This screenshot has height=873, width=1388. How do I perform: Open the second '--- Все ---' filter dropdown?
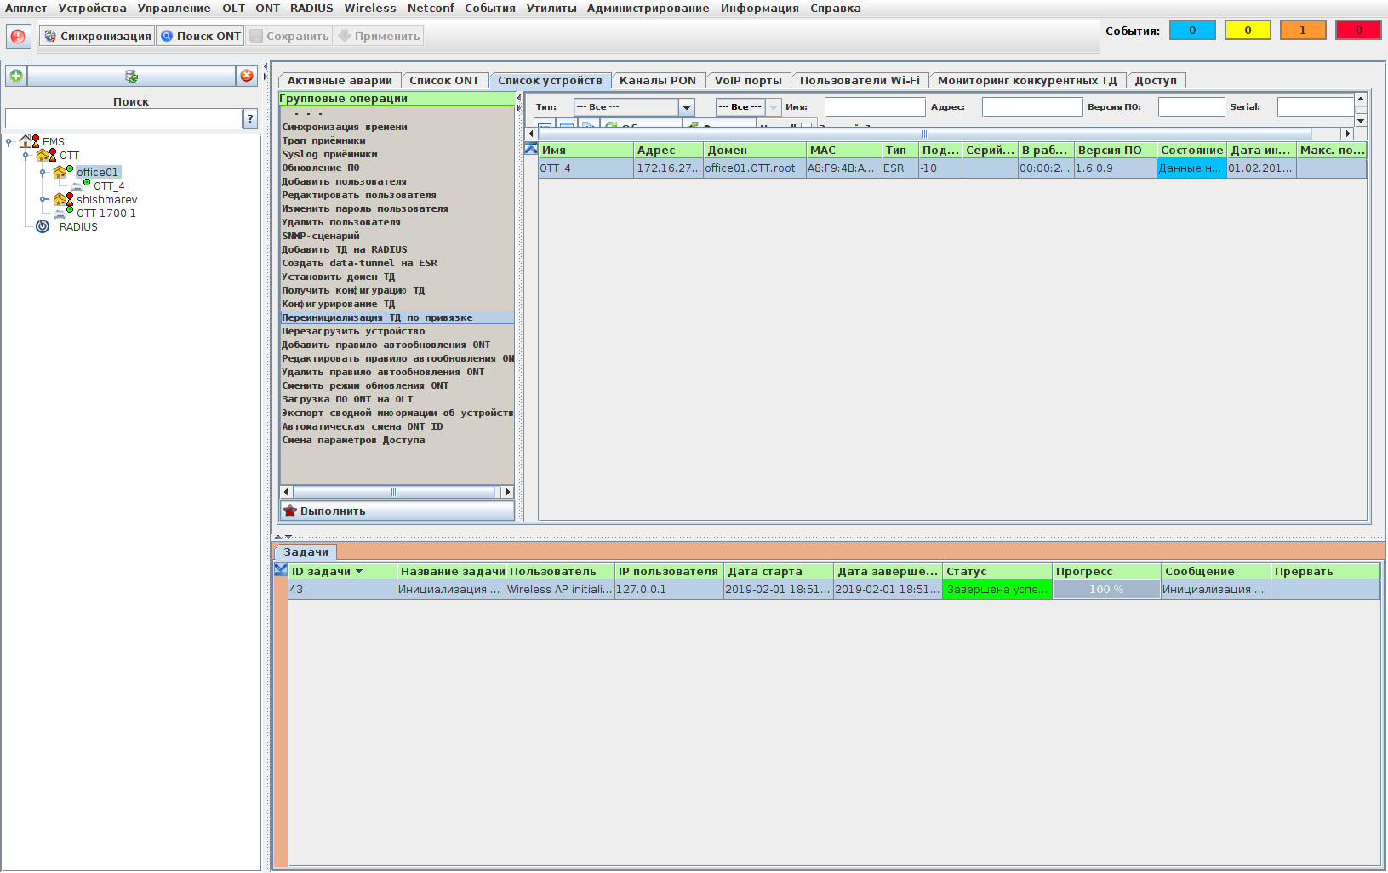774,107
